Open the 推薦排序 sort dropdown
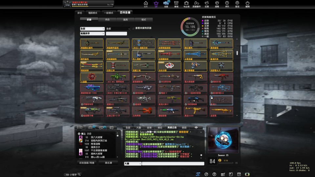Screen dimensions: 315x177 click(92, 33)
